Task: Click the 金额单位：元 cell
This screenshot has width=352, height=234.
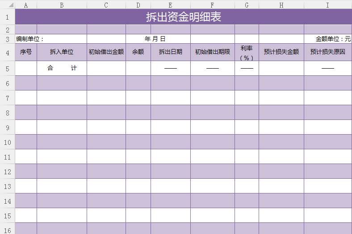Action: (x=333, y=39)
